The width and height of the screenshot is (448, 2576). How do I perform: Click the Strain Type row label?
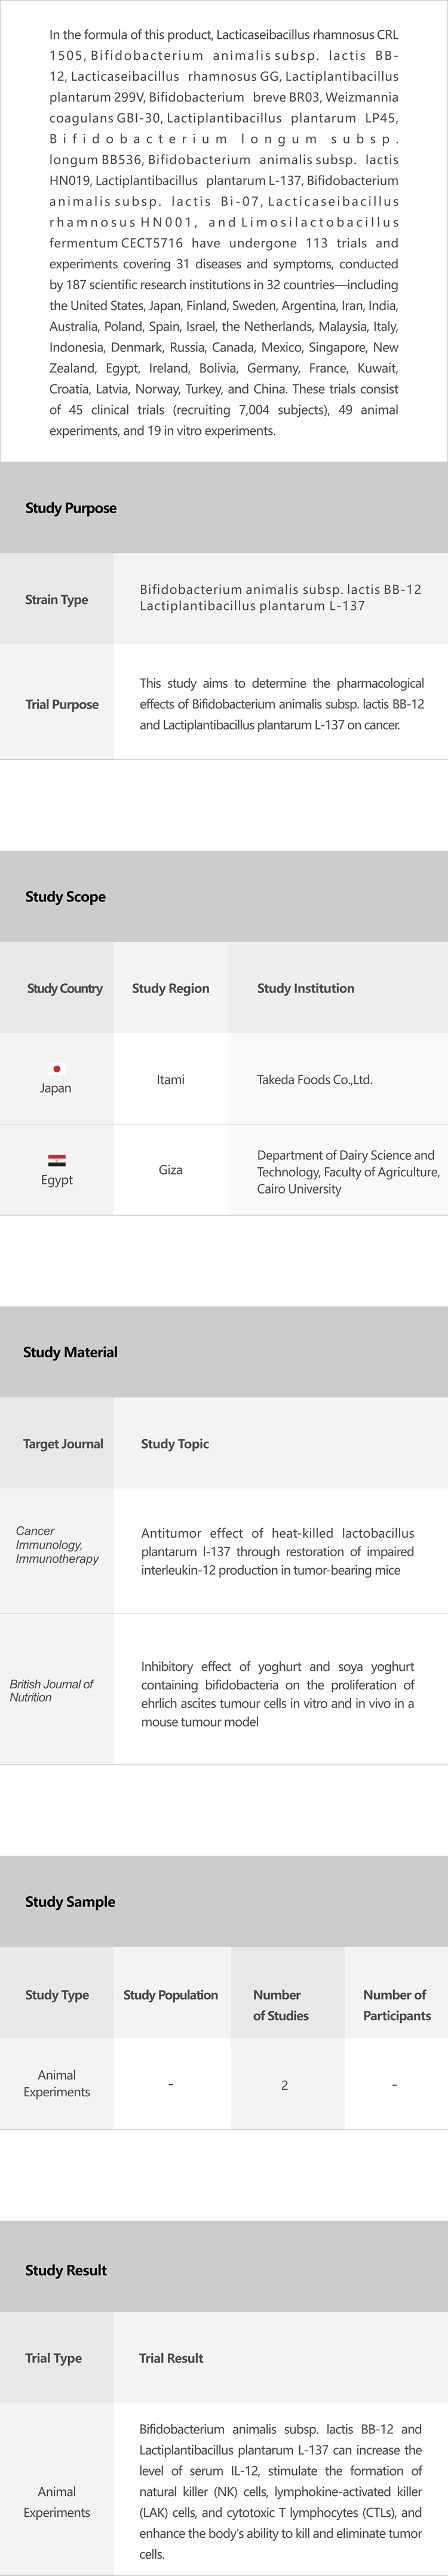point(56,599)
